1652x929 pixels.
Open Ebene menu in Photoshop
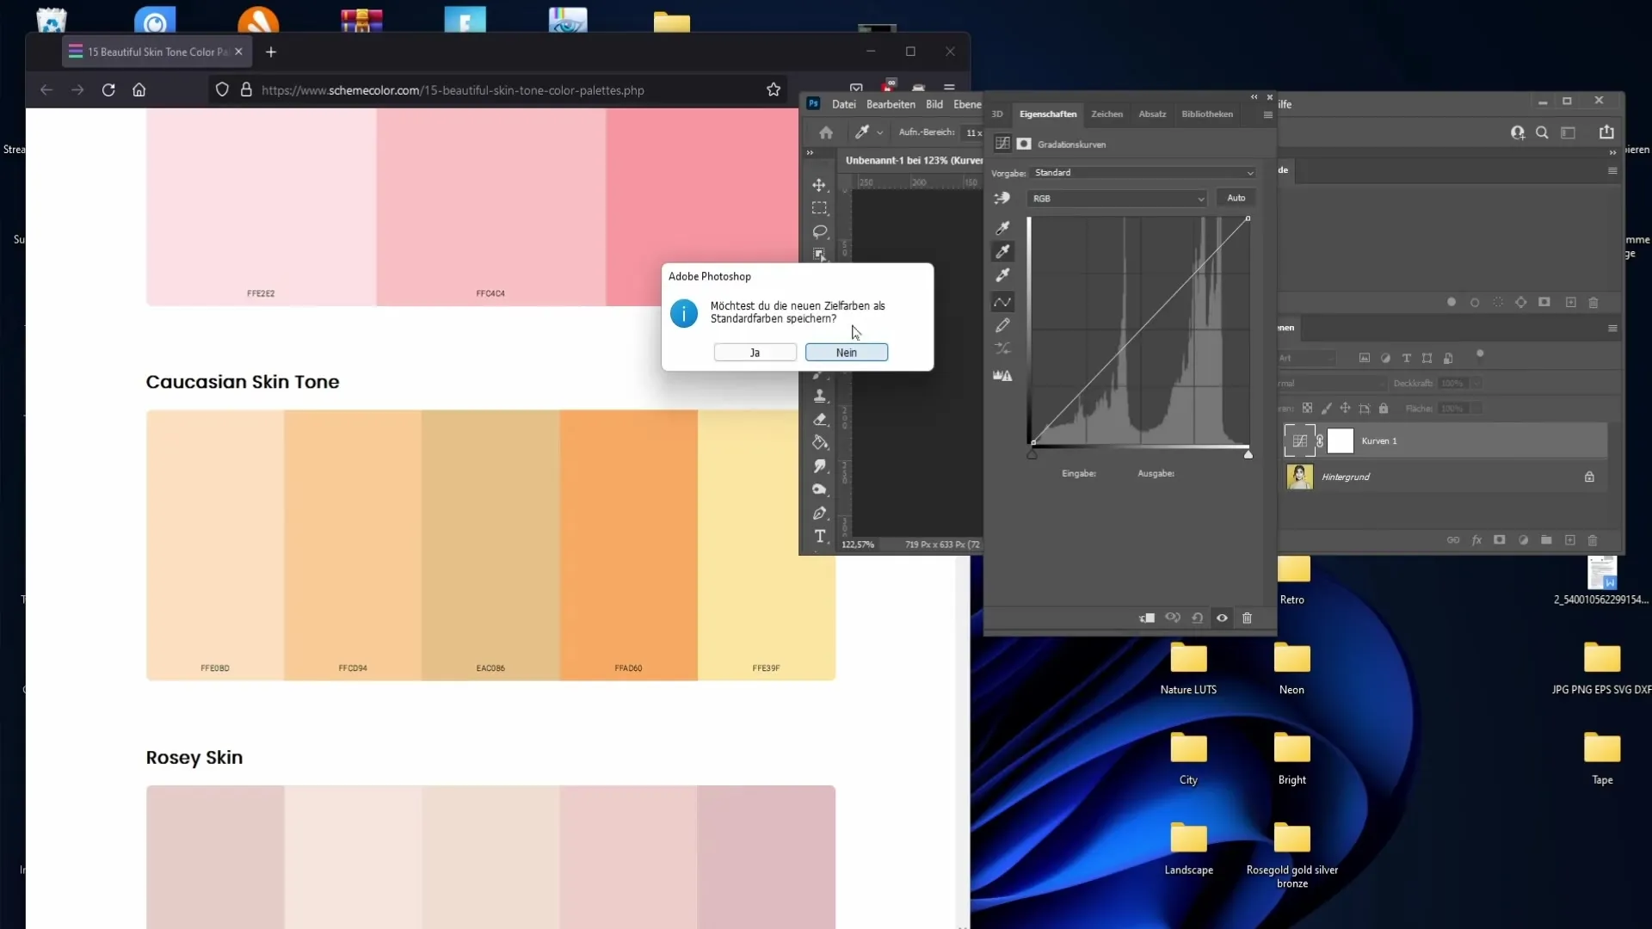[x=970, y=104]
